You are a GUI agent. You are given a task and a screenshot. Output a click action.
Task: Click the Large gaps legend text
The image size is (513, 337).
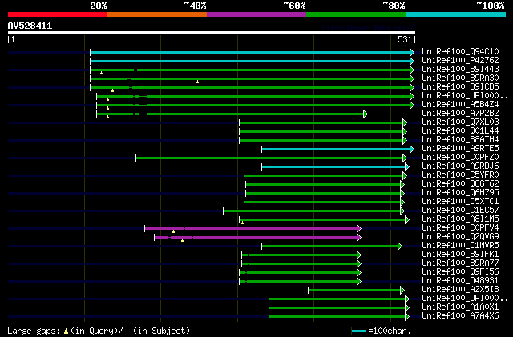(x=34, y=331)
